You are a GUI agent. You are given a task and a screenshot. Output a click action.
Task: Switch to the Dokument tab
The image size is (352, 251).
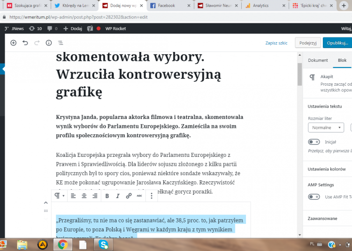(x=318, y=60)
